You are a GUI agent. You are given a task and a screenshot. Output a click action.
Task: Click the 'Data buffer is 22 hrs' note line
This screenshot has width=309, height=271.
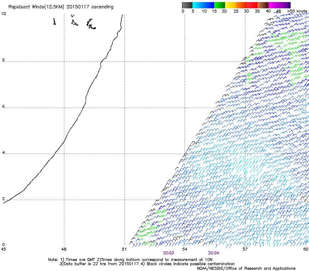[147, 264]
